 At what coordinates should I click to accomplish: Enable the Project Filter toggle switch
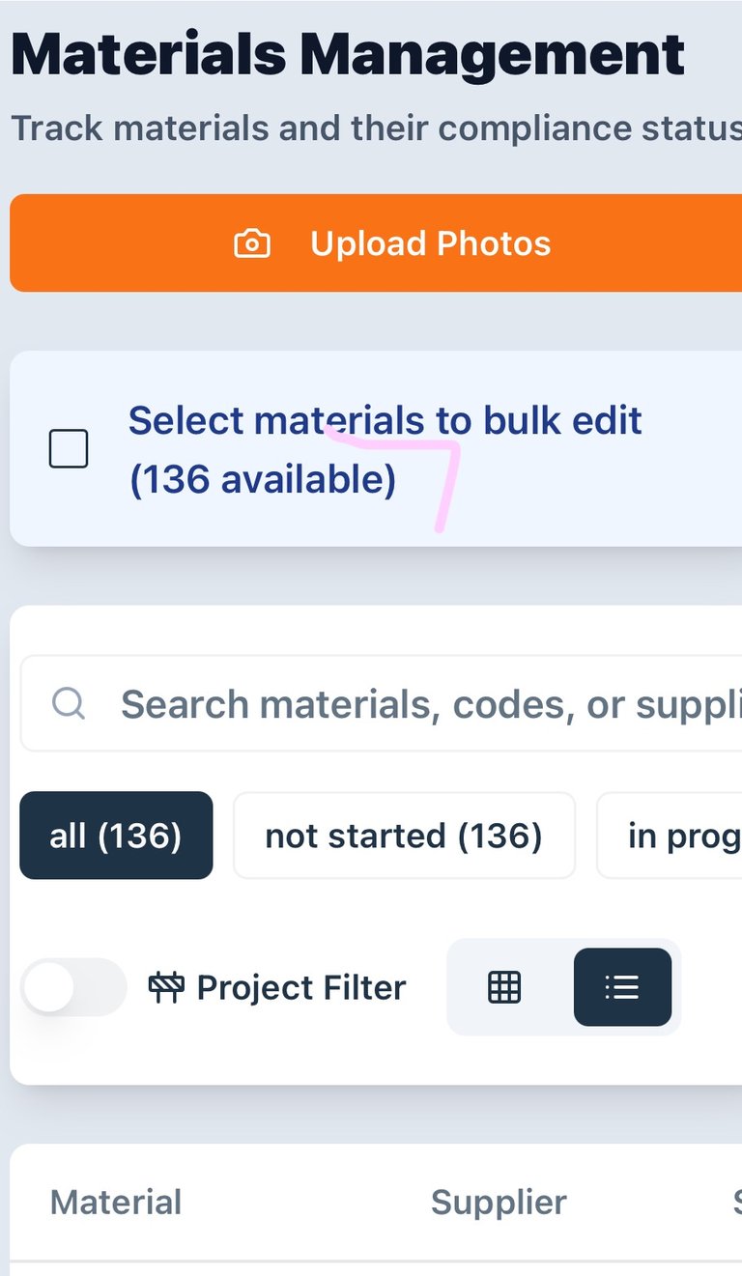(x=73, y=987)
